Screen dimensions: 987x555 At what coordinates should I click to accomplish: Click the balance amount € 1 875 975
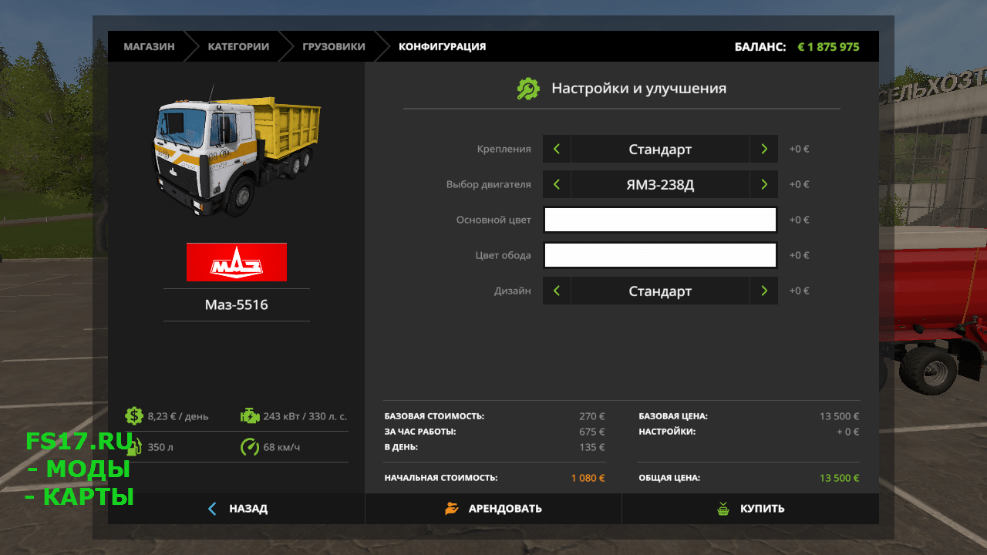pos(828,46)
